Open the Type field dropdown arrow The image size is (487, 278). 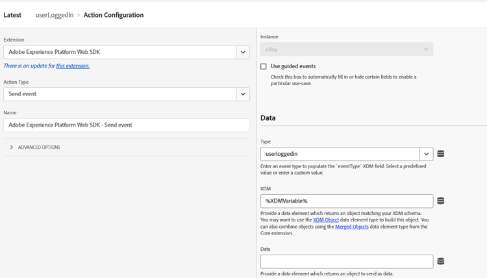point(426,154)
